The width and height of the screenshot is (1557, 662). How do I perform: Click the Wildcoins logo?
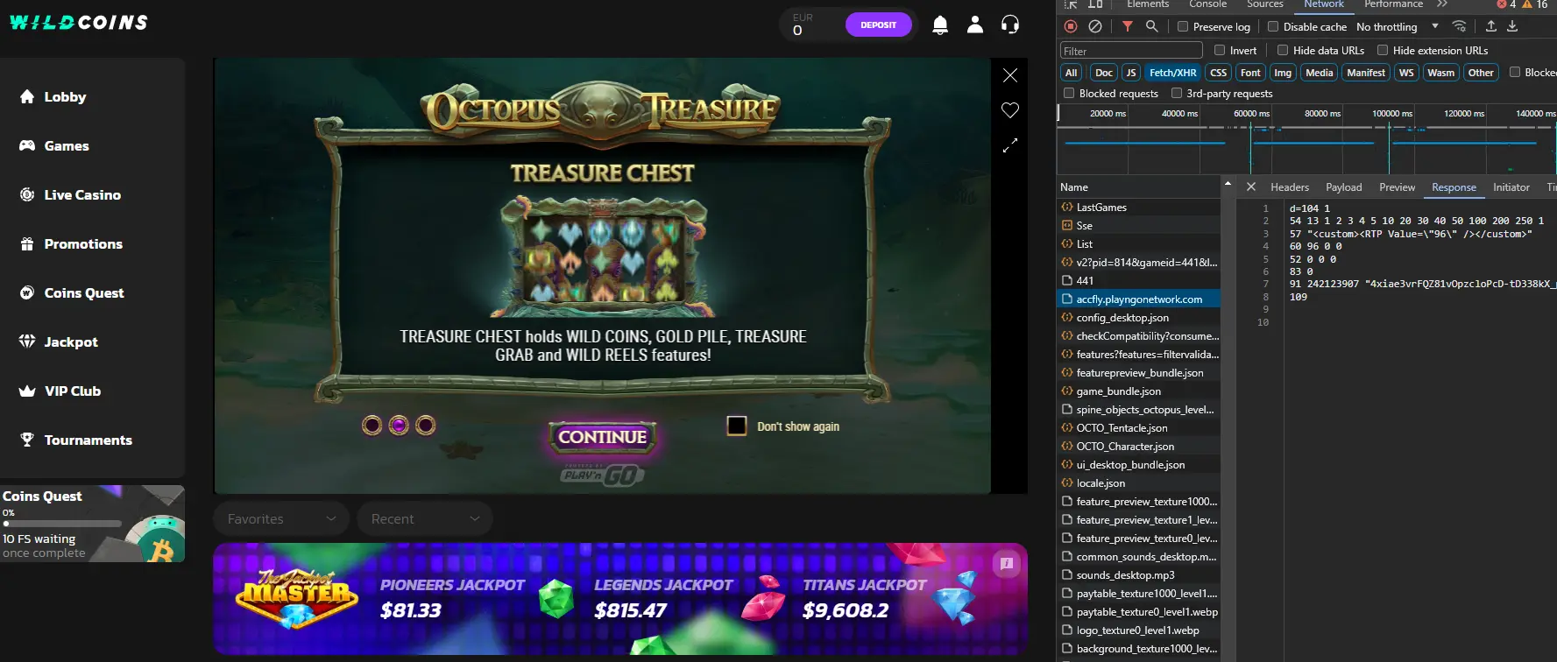(x=79, y=22)
